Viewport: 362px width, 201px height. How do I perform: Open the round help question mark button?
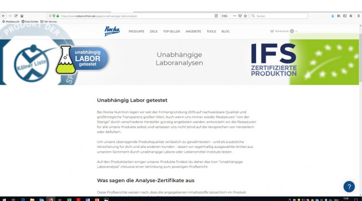349,186
